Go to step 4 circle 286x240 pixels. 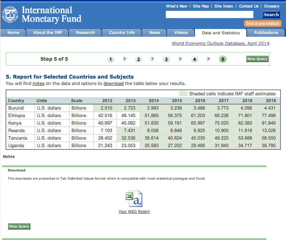coord(195,59)
